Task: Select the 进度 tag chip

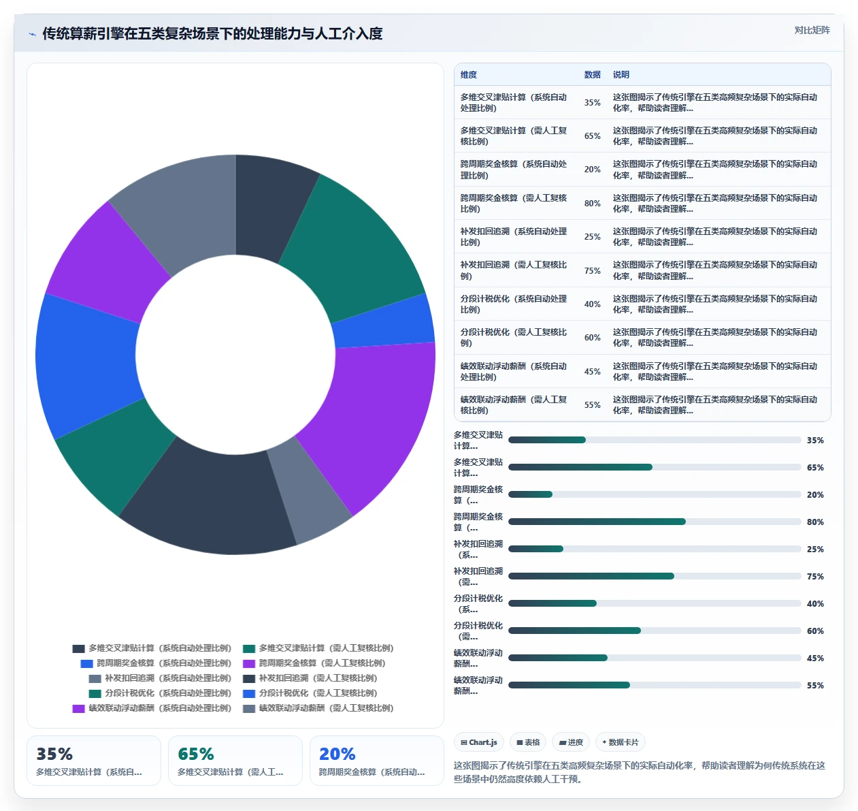Action: click(x=571, y=742)
